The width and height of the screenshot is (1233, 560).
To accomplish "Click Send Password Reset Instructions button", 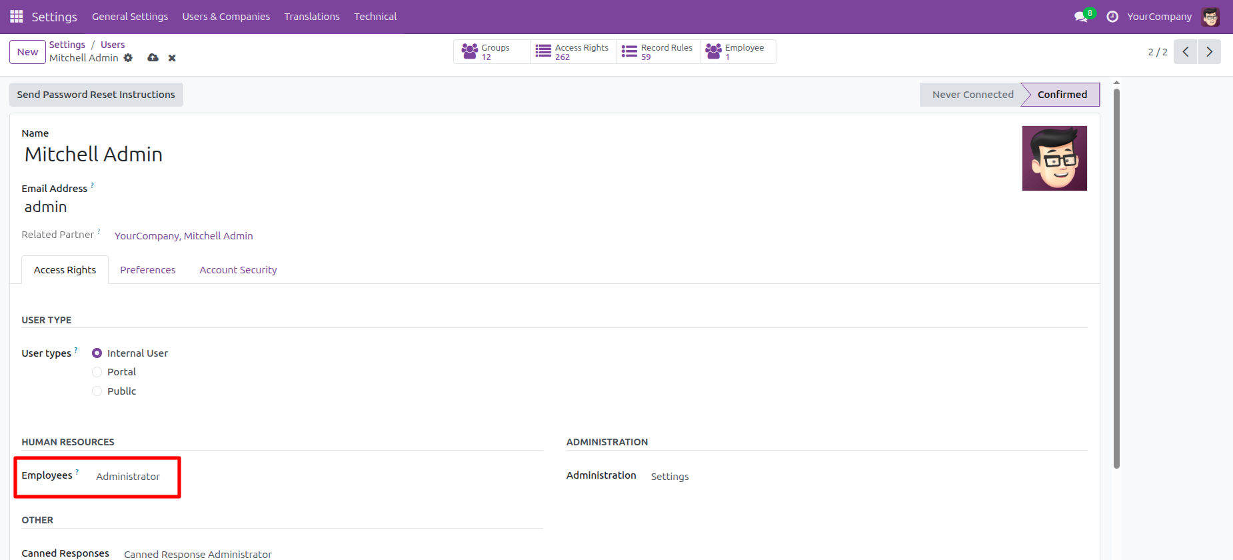I will point(96,95).
